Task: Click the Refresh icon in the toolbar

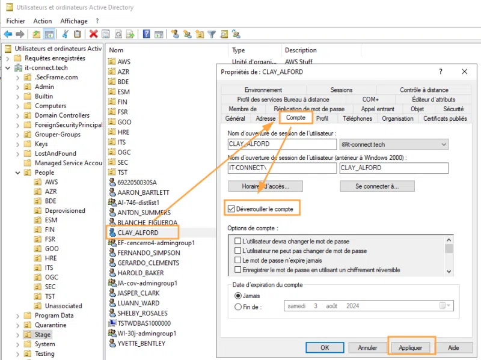Action: point(118,34)
